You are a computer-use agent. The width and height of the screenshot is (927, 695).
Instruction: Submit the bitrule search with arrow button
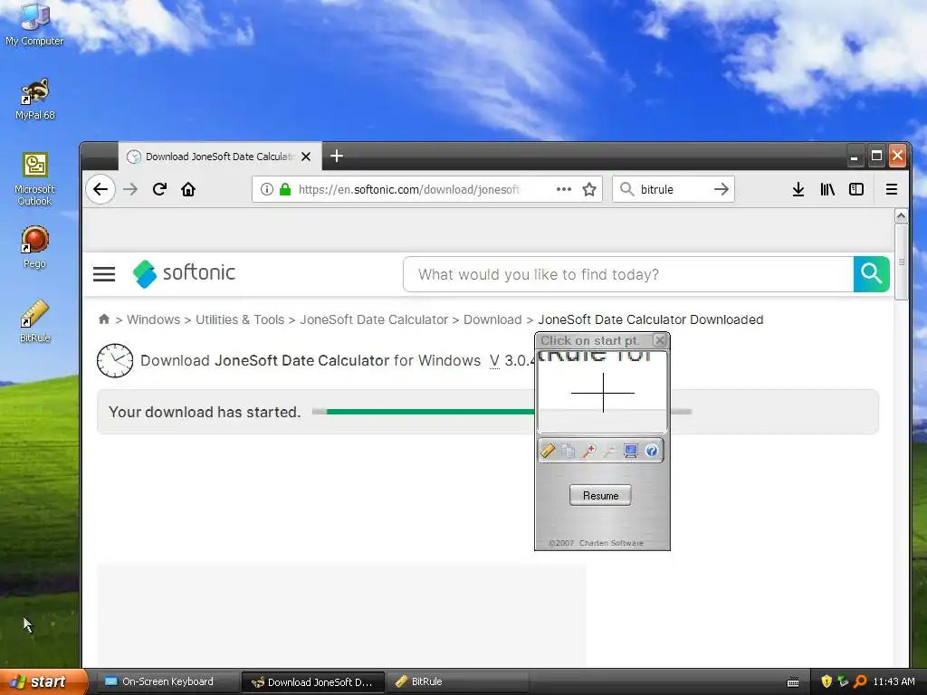722,189
